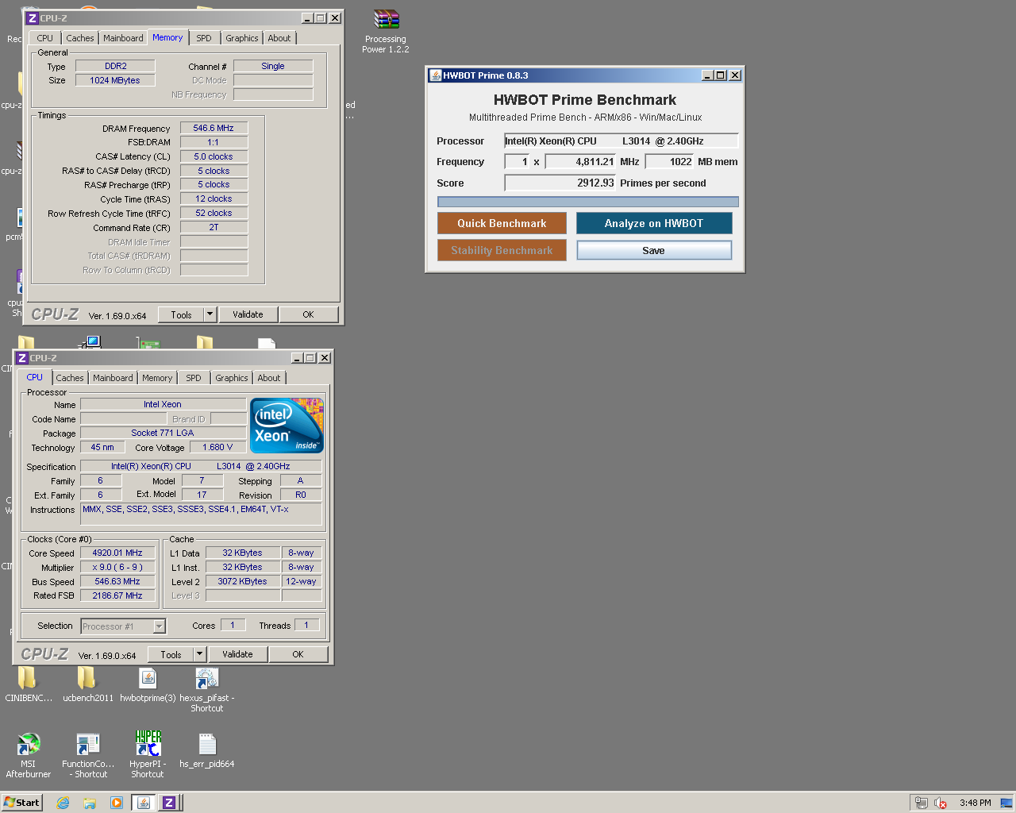1016x813 pixels.
Task: Click the muted volume tray icon
Action: 941,803
